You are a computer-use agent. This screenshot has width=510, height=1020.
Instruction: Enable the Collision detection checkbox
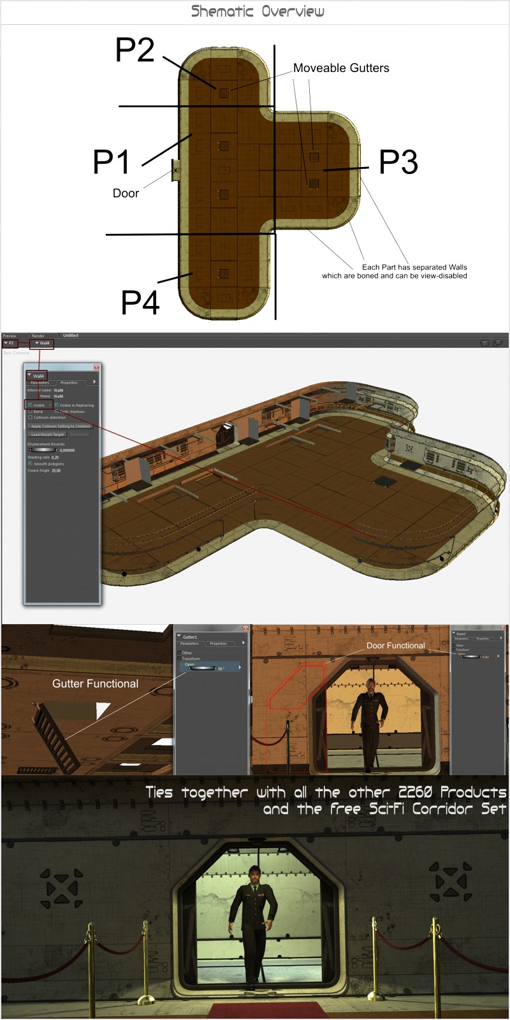click(x=30, y=418)
